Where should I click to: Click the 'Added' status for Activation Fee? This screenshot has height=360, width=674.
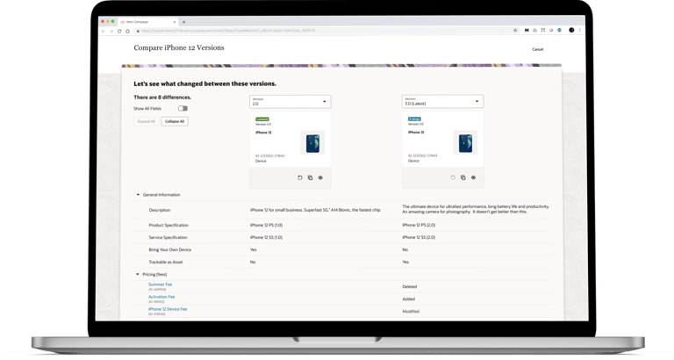409,299
